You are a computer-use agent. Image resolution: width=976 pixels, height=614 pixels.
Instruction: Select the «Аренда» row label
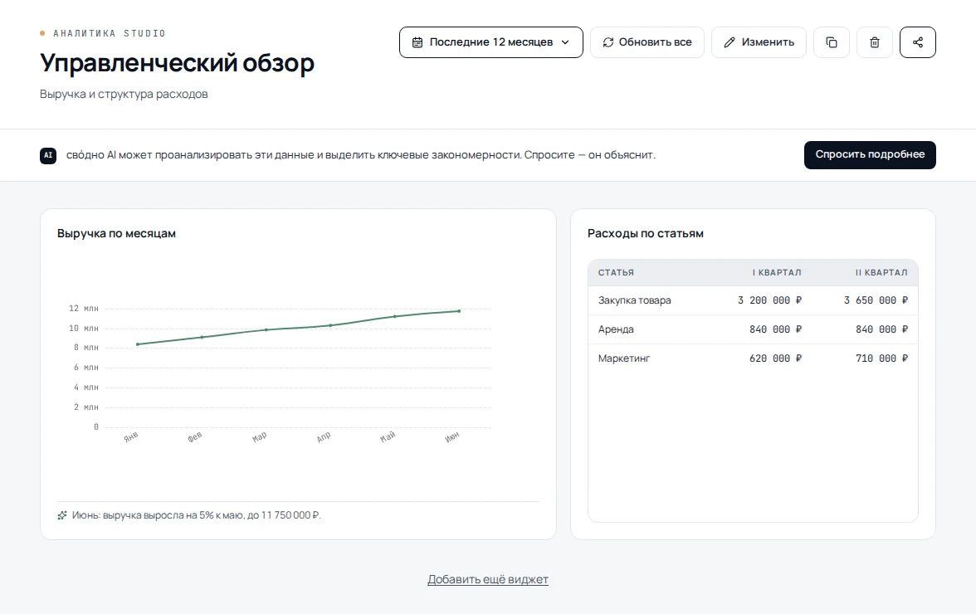(x=616, y=329)
